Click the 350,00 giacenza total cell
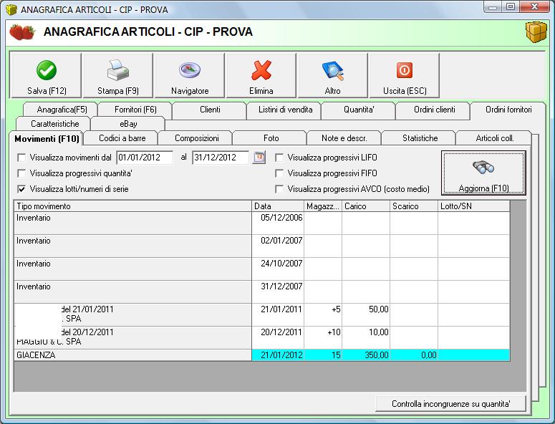Viewport: 555px width, 424px height. (366, 355)
